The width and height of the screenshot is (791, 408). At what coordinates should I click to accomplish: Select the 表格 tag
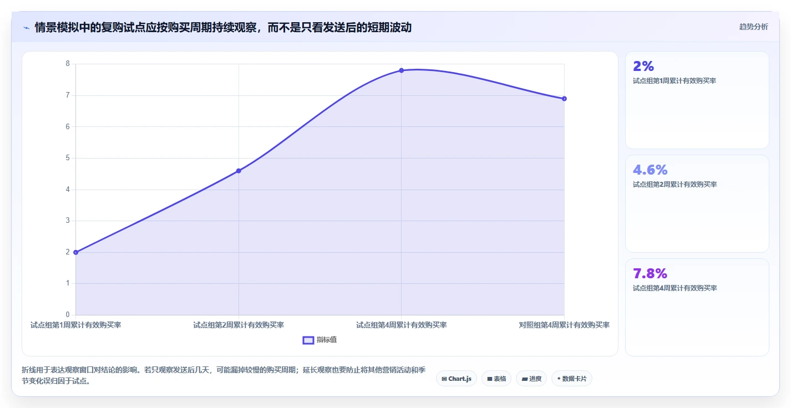pos(496,379)
